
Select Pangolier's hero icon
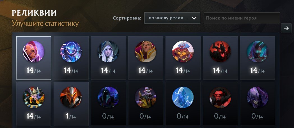[183, 52]
